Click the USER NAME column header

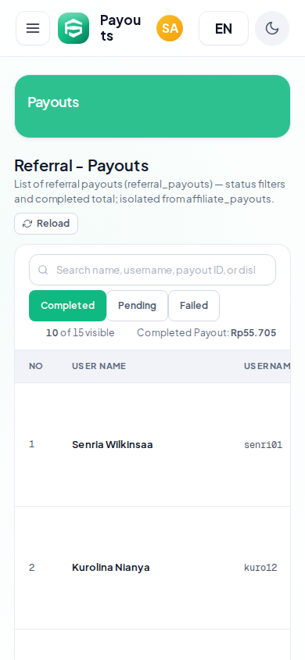pyautogui.click(x=99, y=366)
